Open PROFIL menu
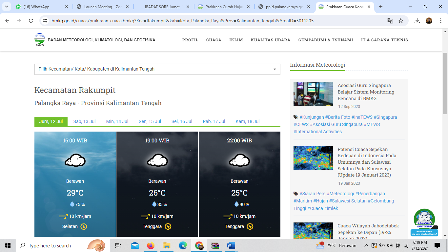This screenshot has width=448, height=252. pos(190,40)
